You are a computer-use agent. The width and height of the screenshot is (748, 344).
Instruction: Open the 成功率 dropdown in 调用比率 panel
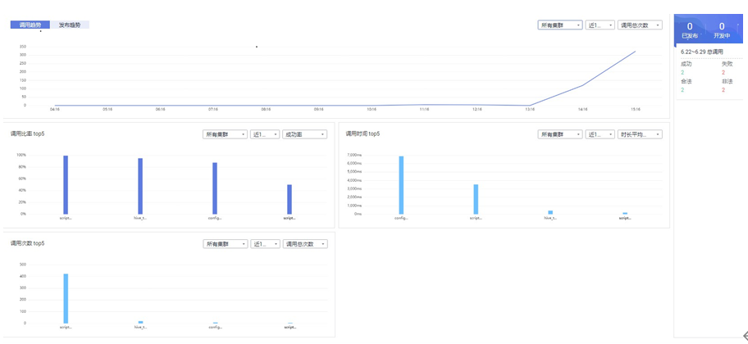[x=304, y=134]
